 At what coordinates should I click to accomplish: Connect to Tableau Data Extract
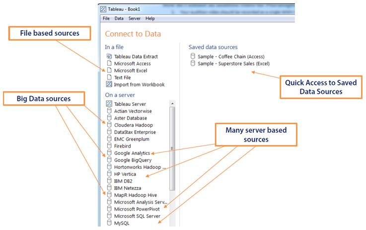[x=136, y=57]
